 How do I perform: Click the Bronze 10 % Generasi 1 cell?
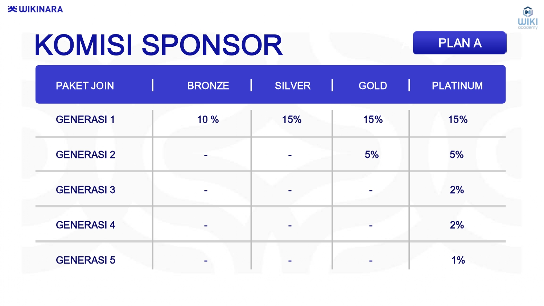click(x=208, y=119)
